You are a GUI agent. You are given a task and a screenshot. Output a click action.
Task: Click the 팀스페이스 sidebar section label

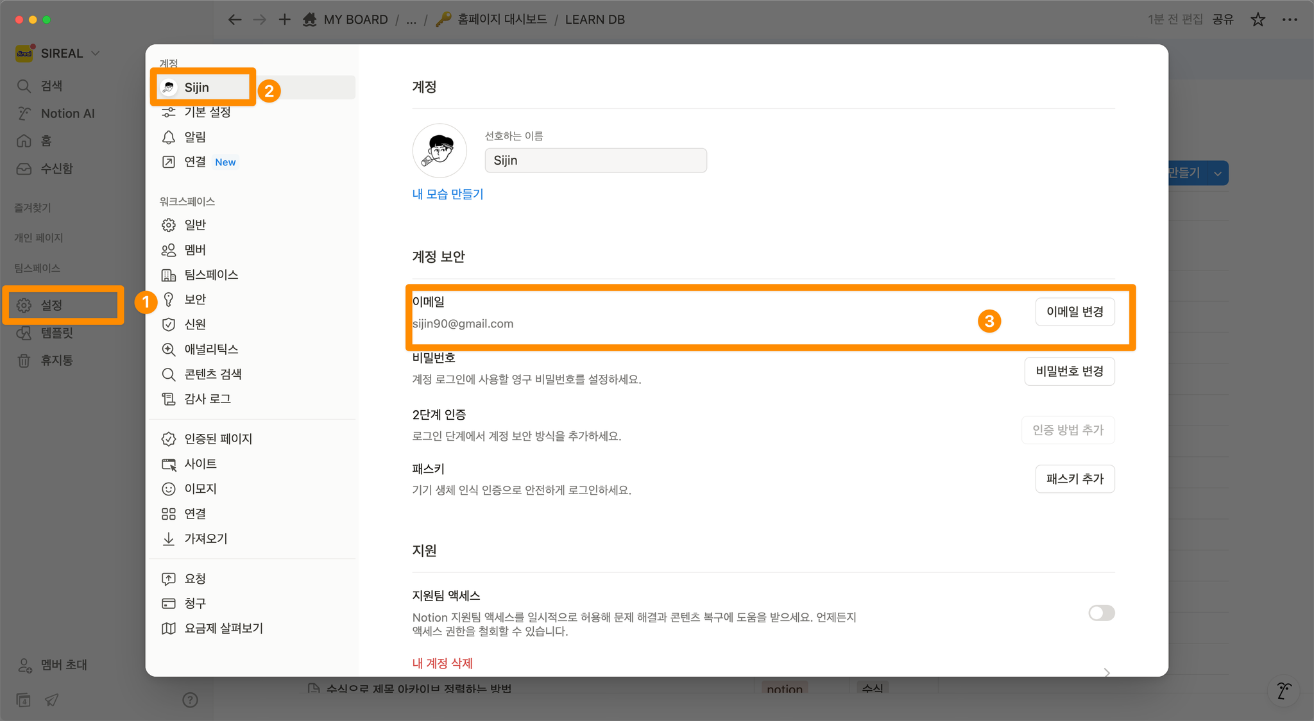(37, 268)
